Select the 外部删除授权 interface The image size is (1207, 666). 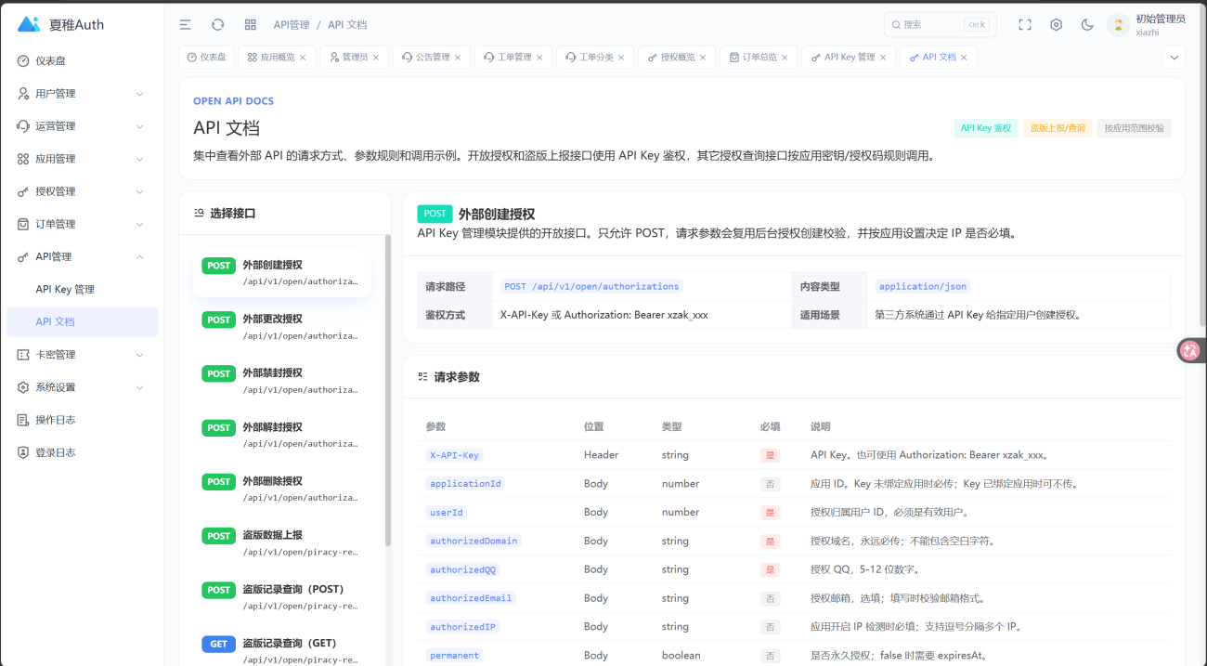pos(282,489)
